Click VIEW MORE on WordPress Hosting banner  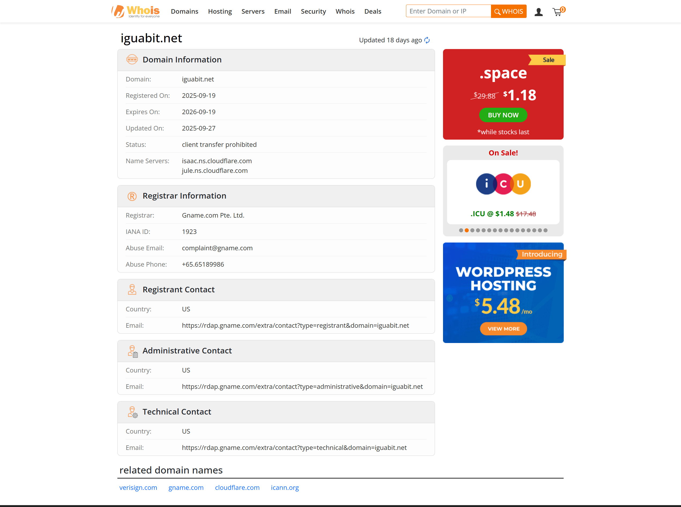[x=504, y=329]
